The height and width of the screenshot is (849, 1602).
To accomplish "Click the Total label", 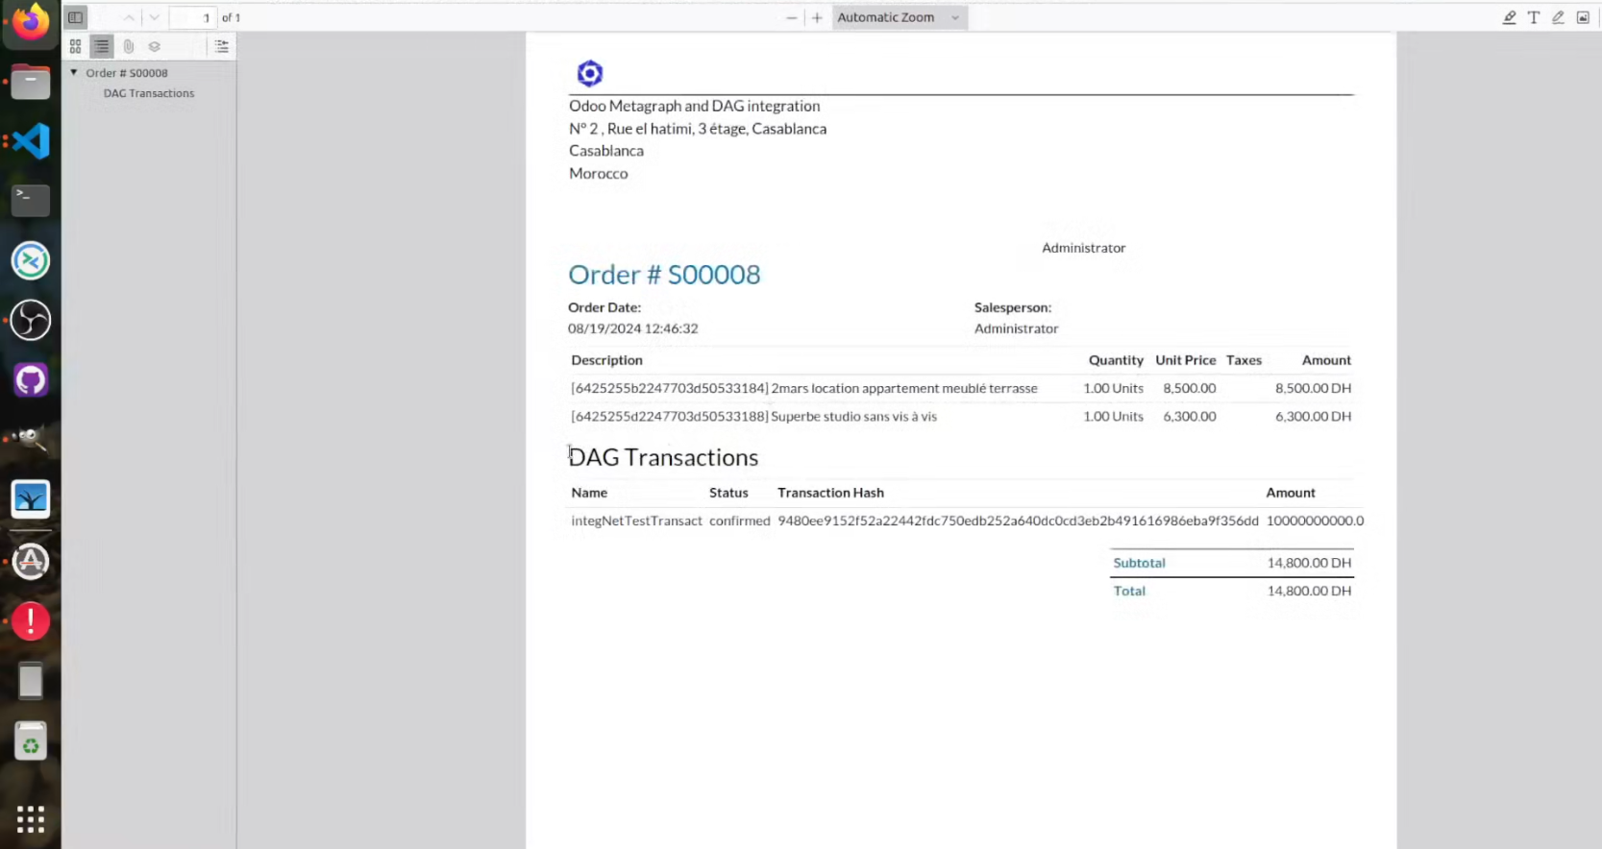I will [x=1129, y=591].
